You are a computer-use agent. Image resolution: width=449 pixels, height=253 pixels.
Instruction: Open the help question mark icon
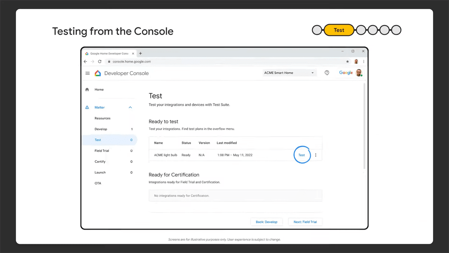[327, 73]
